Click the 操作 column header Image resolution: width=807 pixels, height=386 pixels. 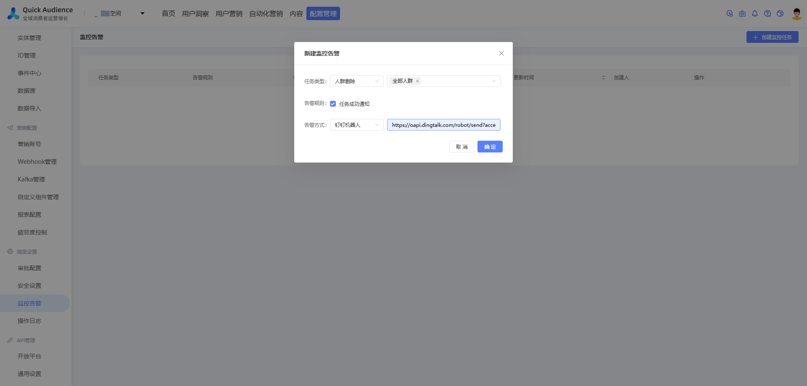pyautogui.click(x=699, y=78)
